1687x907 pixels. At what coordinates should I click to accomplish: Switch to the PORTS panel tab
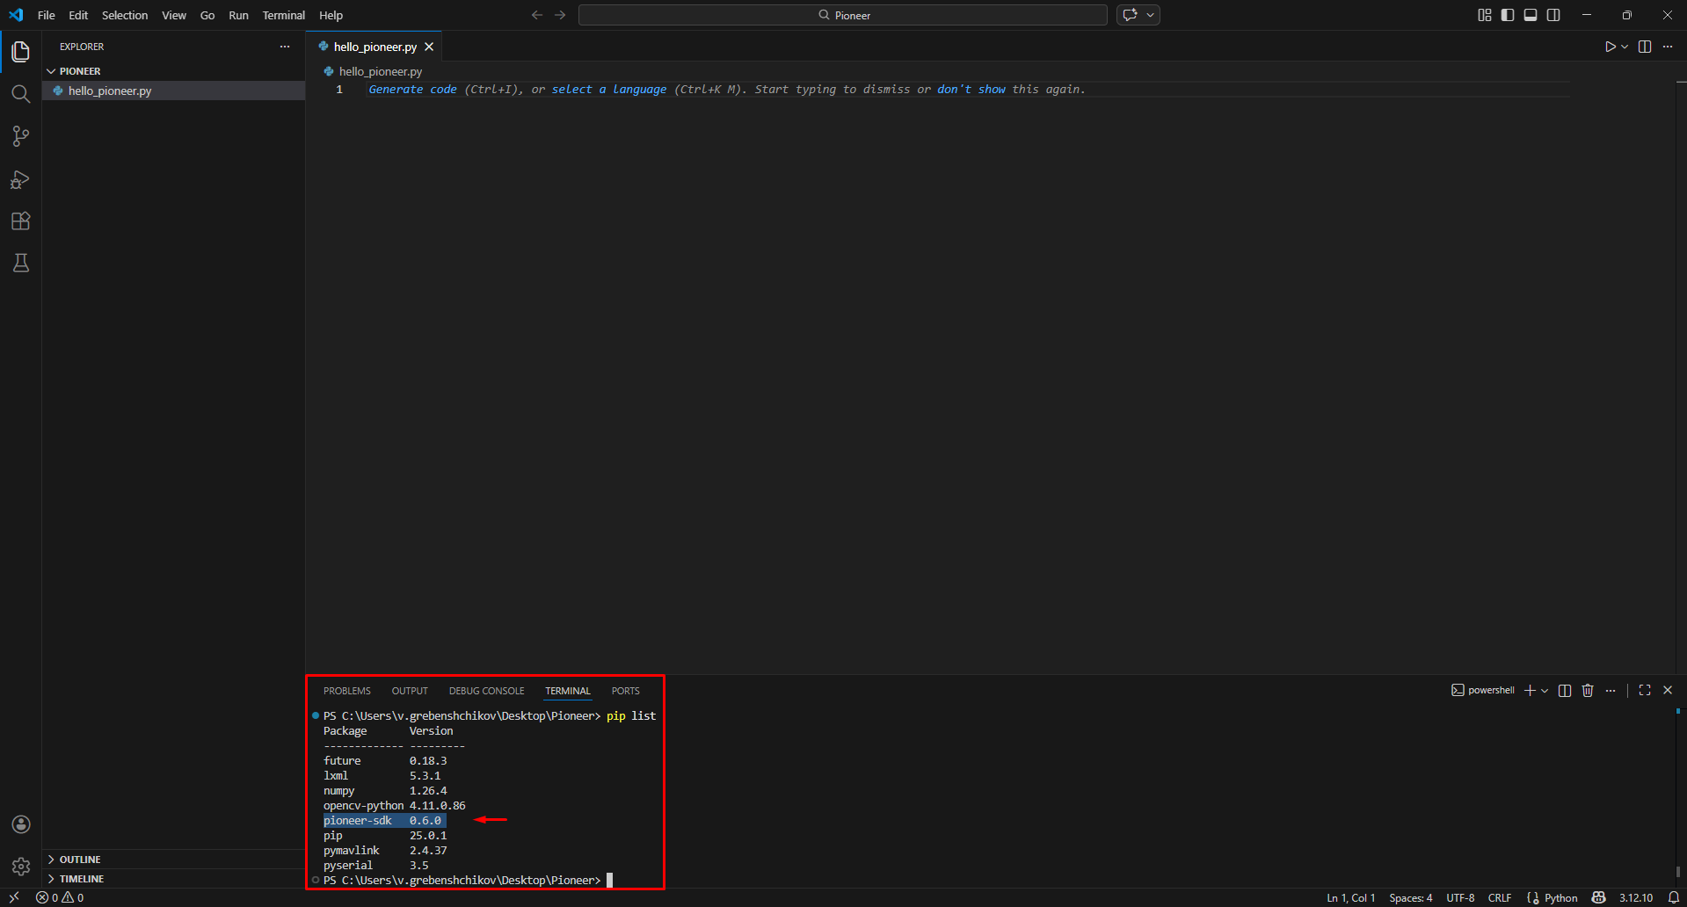point(626,691)
